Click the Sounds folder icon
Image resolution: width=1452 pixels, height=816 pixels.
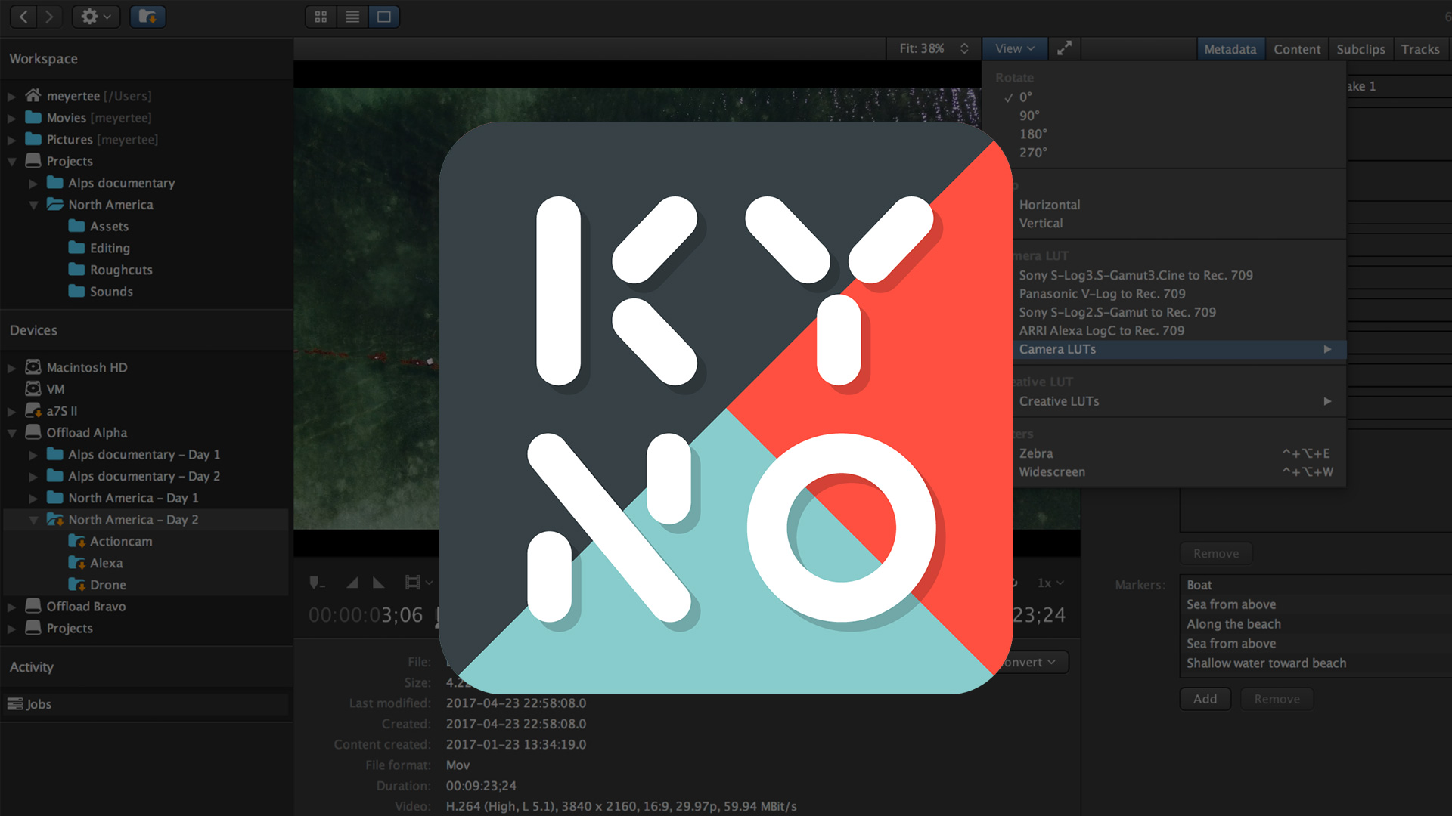coord(76,291)
